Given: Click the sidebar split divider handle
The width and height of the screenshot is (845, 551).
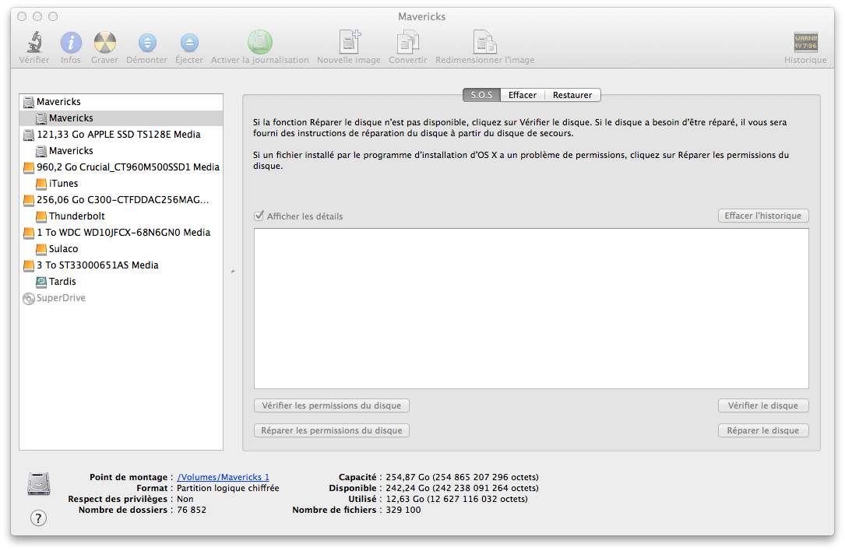Looking at the screenshot, I should click(233, 272).
